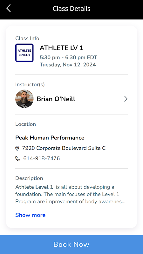This screenshot has height=254, width=143.
Task: Open Brian O'Neill's profile photo
Action: click(x=24, y=99)
